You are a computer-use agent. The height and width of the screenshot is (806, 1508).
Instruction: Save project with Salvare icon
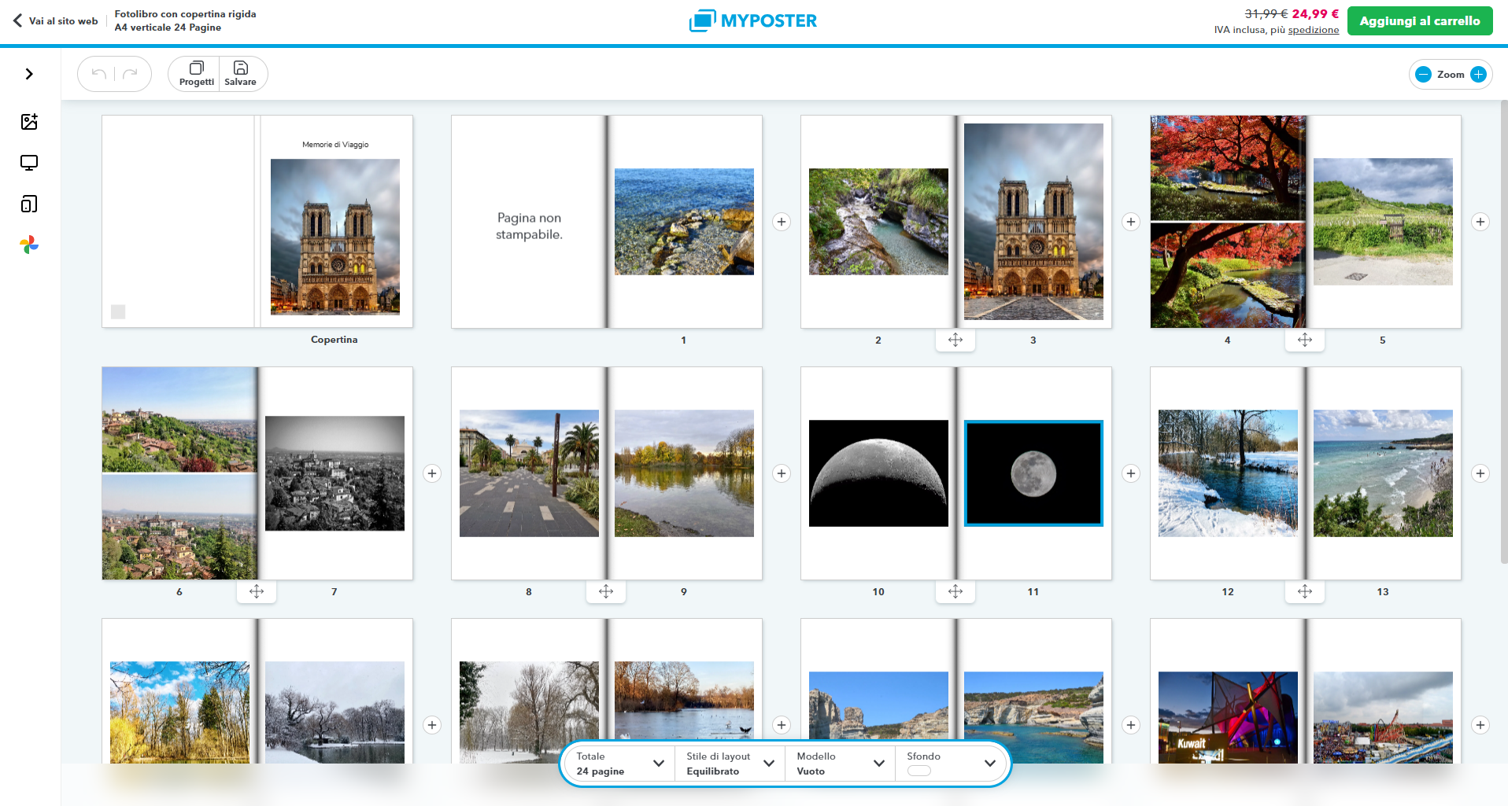pyautogui.click(x=241, y=74)
